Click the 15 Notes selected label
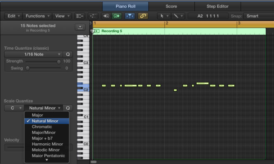274x164 pixels. 38,26
